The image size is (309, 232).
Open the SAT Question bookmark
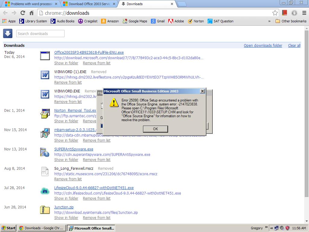coord(221,21)
